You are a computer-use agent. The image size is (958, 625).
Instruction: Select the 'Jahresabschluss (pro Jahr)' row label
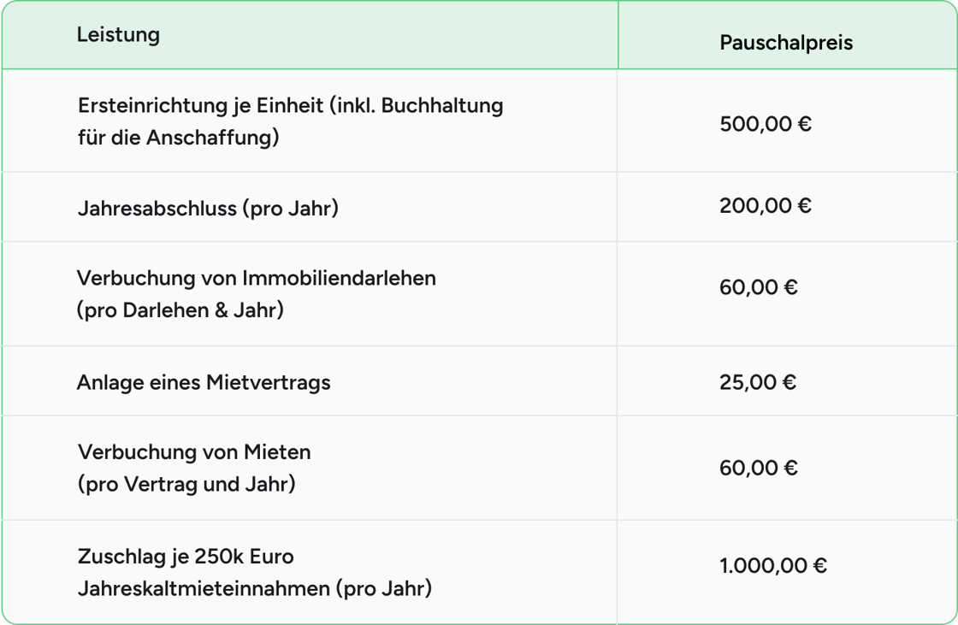(x=208, y=208)
